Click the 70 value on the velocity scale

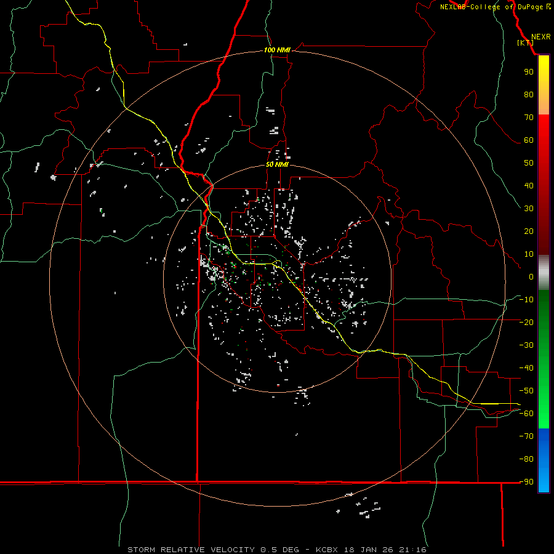[x=529, y=118]
